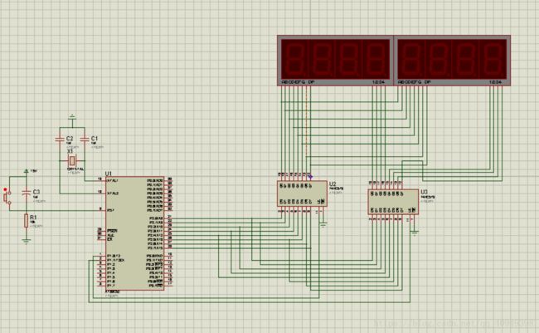The width and height of the screenshot is (539, 333).
Task: Click the U3 reference label
Action: point(425,192)
